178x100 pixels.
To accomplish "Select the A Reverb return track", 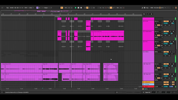I will [x=148, y=82].
